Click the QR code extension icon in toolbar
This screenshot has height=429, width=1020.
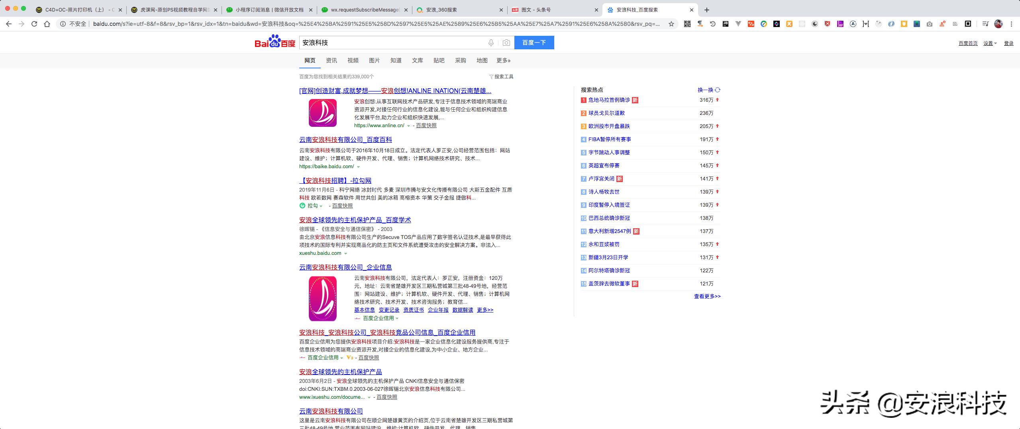(687, 24)
